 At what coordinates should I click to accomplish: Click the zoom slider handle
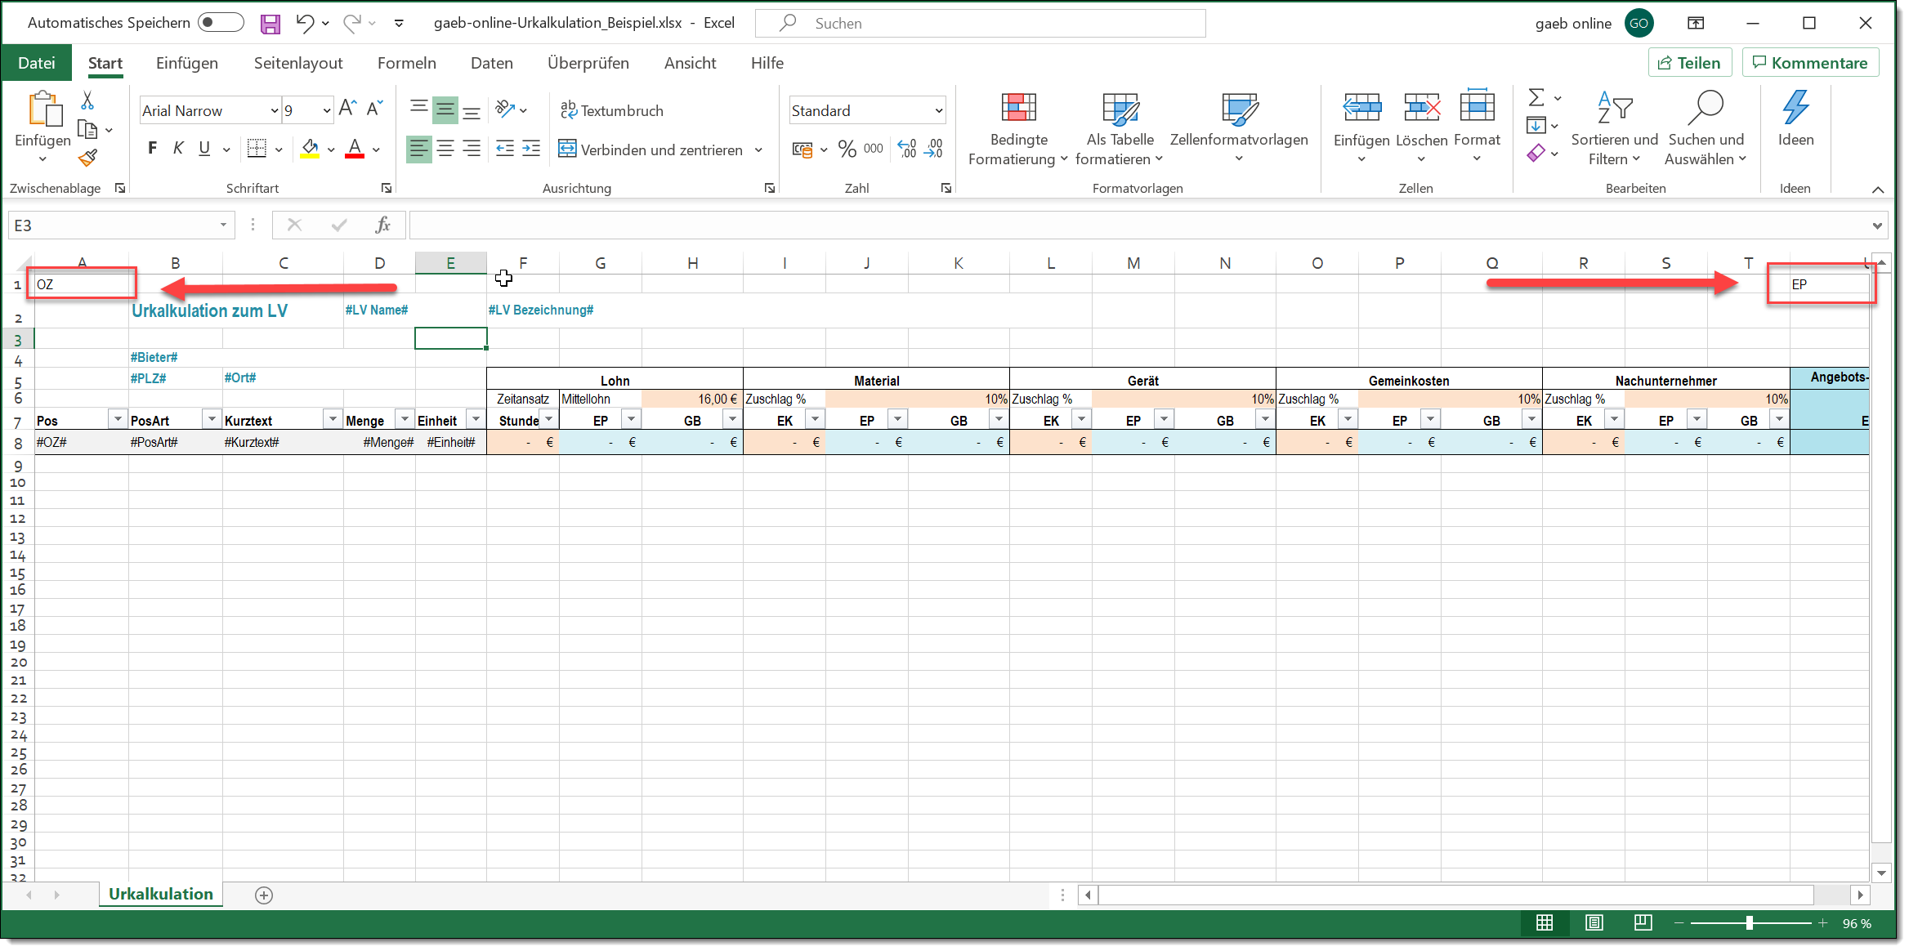(x=1749, y=923)
